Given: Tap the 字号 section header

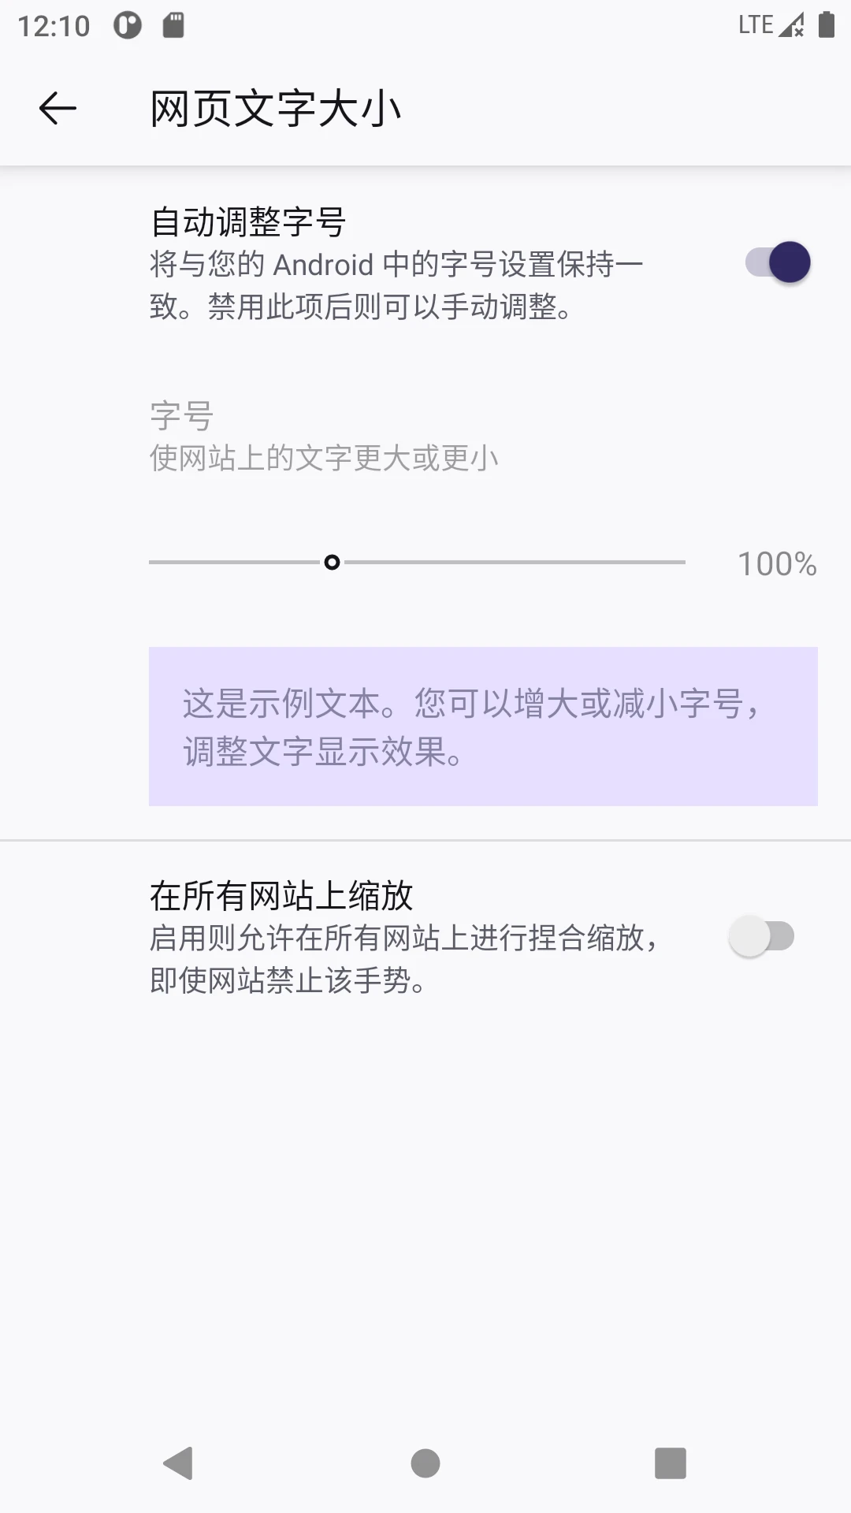Looking at the screenshot, I should (x=180, y=417).
